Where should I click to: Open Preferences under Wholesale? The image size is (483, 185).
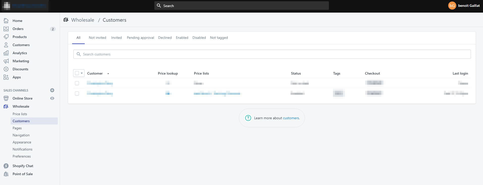22,156
